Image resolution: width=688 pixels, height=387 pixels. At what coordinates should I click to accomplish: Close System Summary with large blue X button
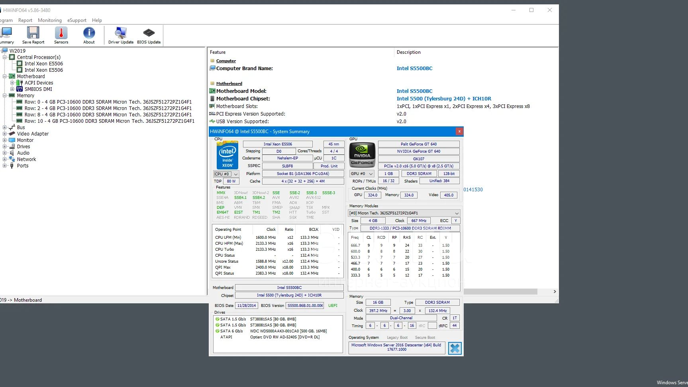455,348
